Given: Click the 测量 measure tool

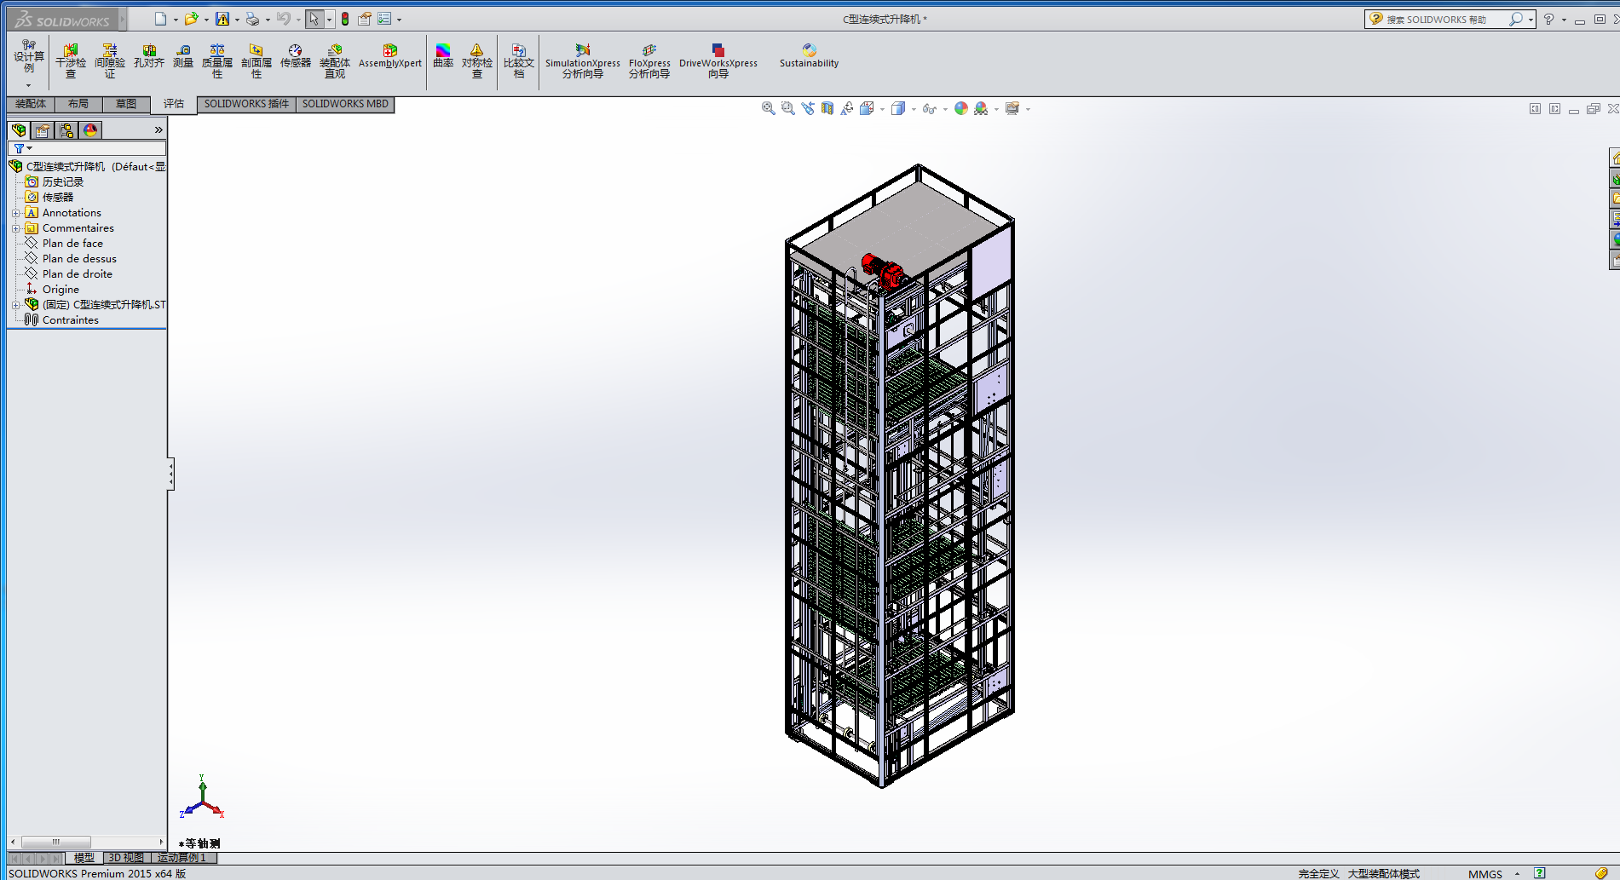Looking at the screenshot, I should click(x=183, y=56).
